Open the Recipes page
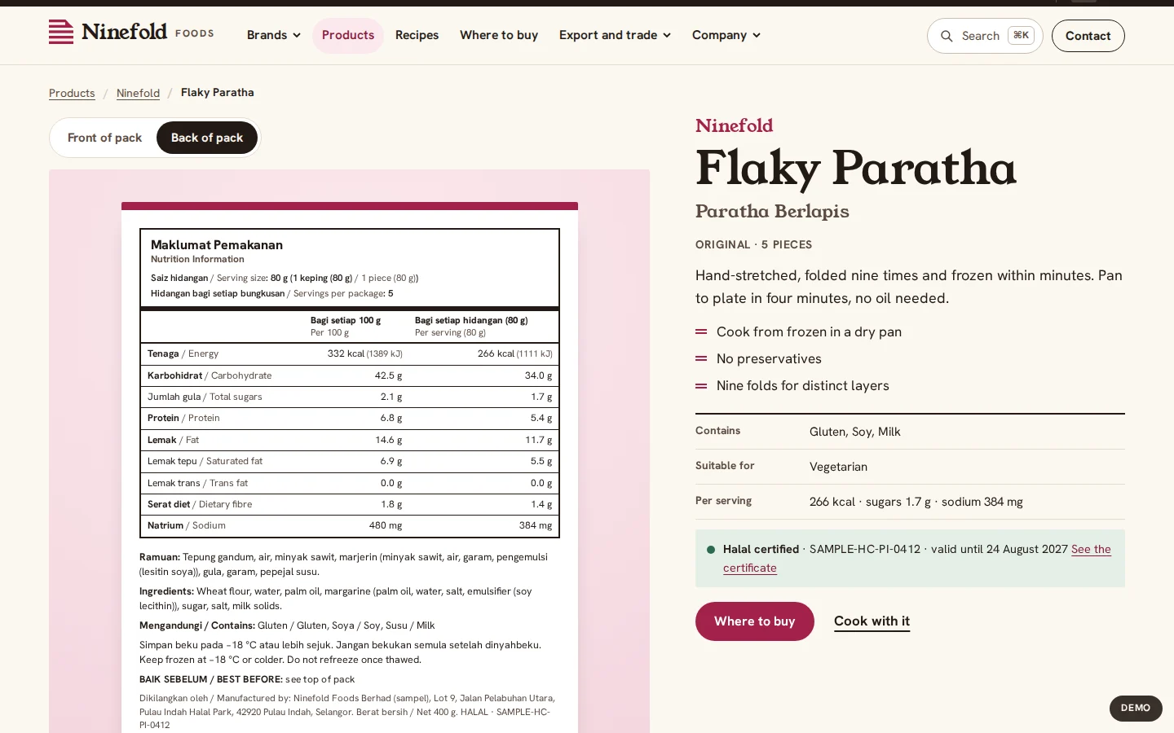 pyautogui.click(x=417, y=35)
